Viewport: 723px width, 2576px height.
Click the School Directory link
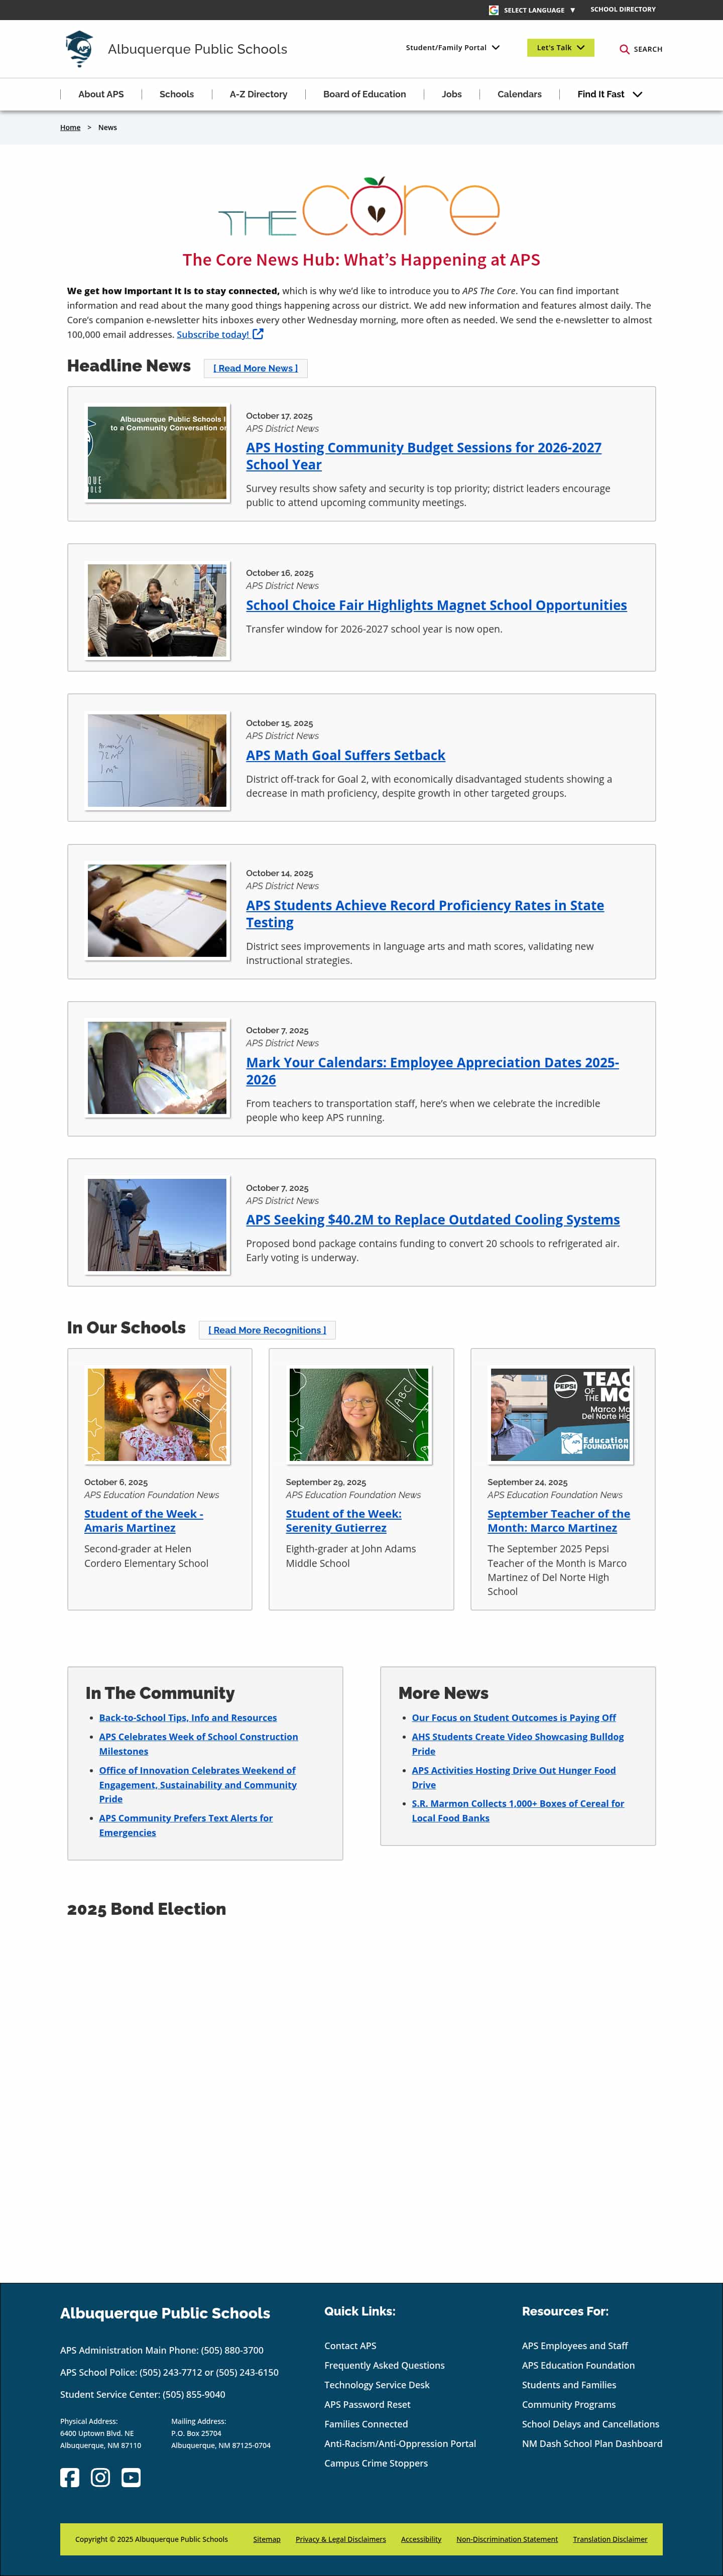(623, 9)
